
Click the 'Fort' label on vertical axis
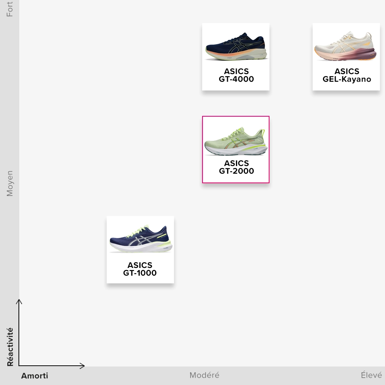(10, 9)
